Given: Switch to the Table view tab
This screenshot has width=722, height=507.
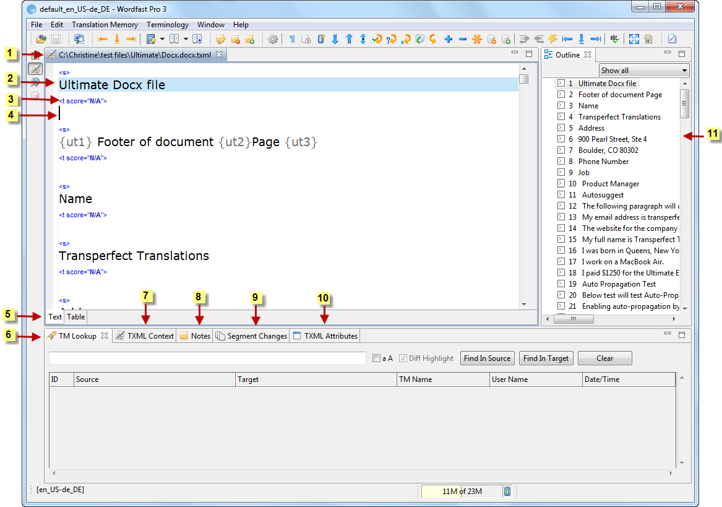Looking at the screenshot, I should point(75,317).
